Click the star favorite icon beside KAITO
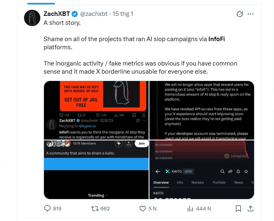Screen dimensions: 274x221 pos(246,171)
